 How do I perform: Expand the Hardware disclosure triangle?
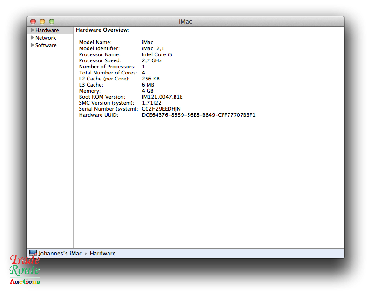[33, 30]
